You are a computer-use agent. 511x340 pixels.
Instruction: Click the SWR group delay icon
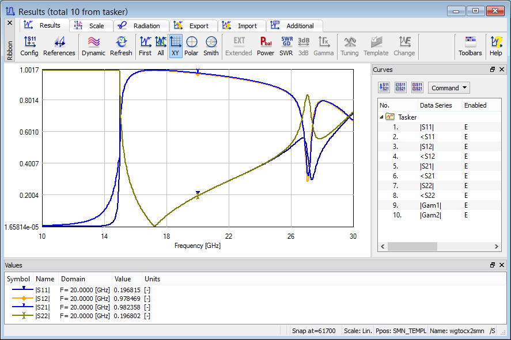(286, 46)
